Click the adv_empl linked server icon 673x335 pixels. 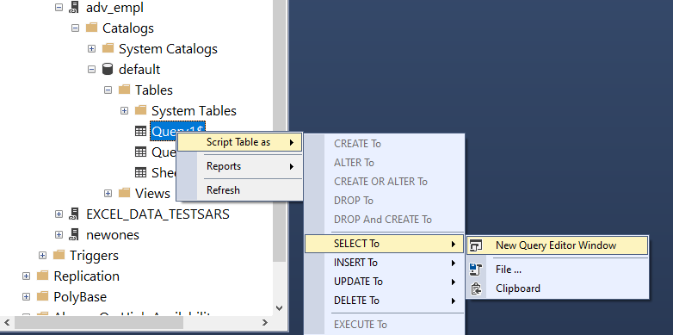[x=74, y=7]
